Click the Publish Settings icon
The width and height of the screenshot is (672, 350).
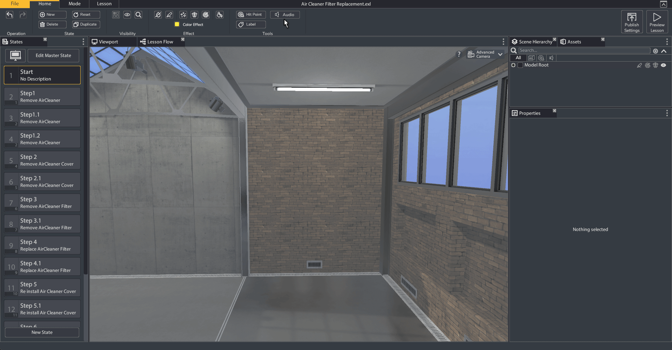pos(632,22)
